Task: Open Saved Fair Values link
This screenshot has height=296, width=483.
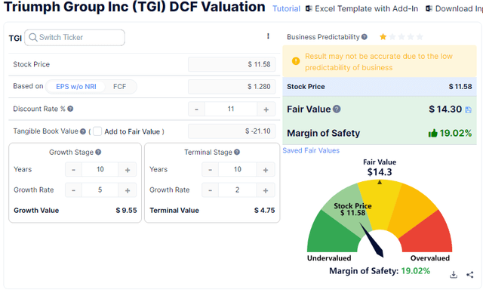Action: tap(311, 150)
